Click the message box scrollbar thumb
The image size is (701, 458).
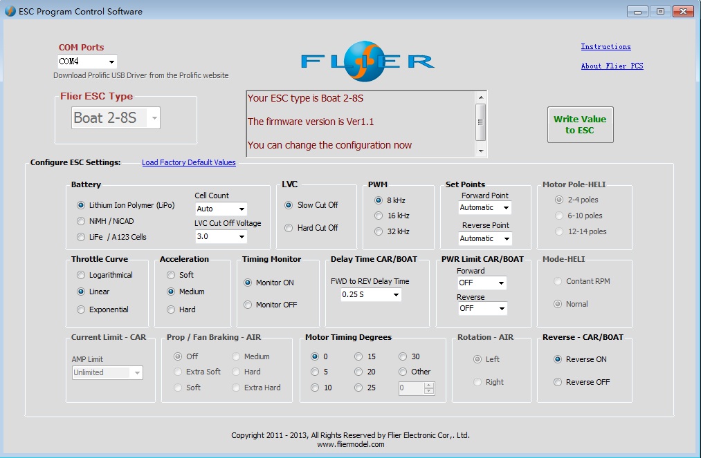pos(480,122)
